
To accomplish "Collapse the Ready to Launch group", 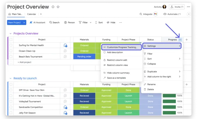I will coord(11,78).
